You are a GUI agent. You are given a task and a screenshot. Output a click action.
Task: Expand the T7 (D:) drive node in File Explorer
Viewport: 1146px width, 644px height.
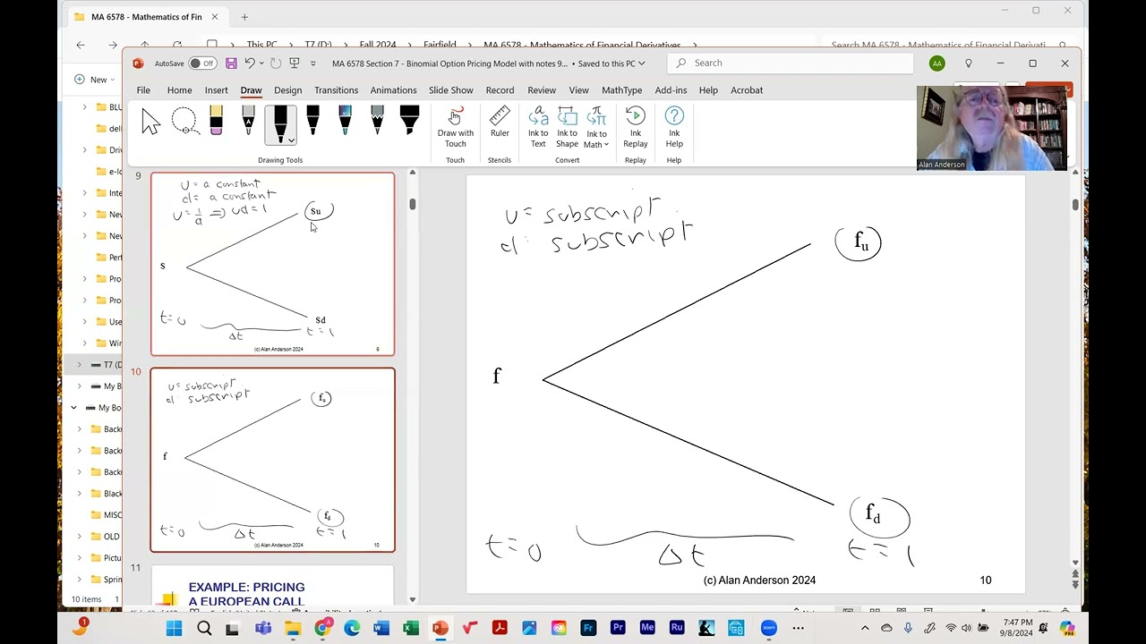[x=80, y=365]
